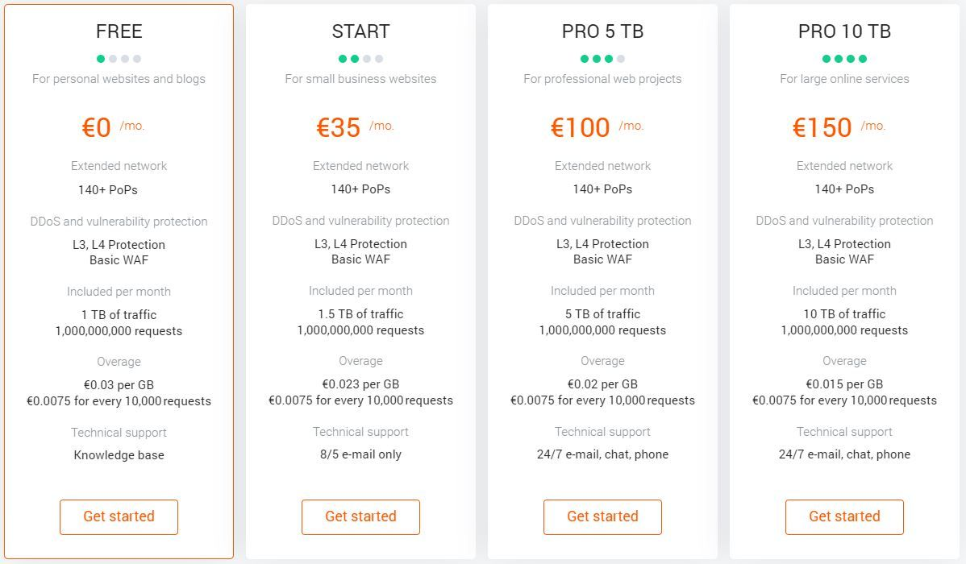The height and width of the screenshot is (564, 966).
Task: Select the FREE plan title
Action: (119, 31)
